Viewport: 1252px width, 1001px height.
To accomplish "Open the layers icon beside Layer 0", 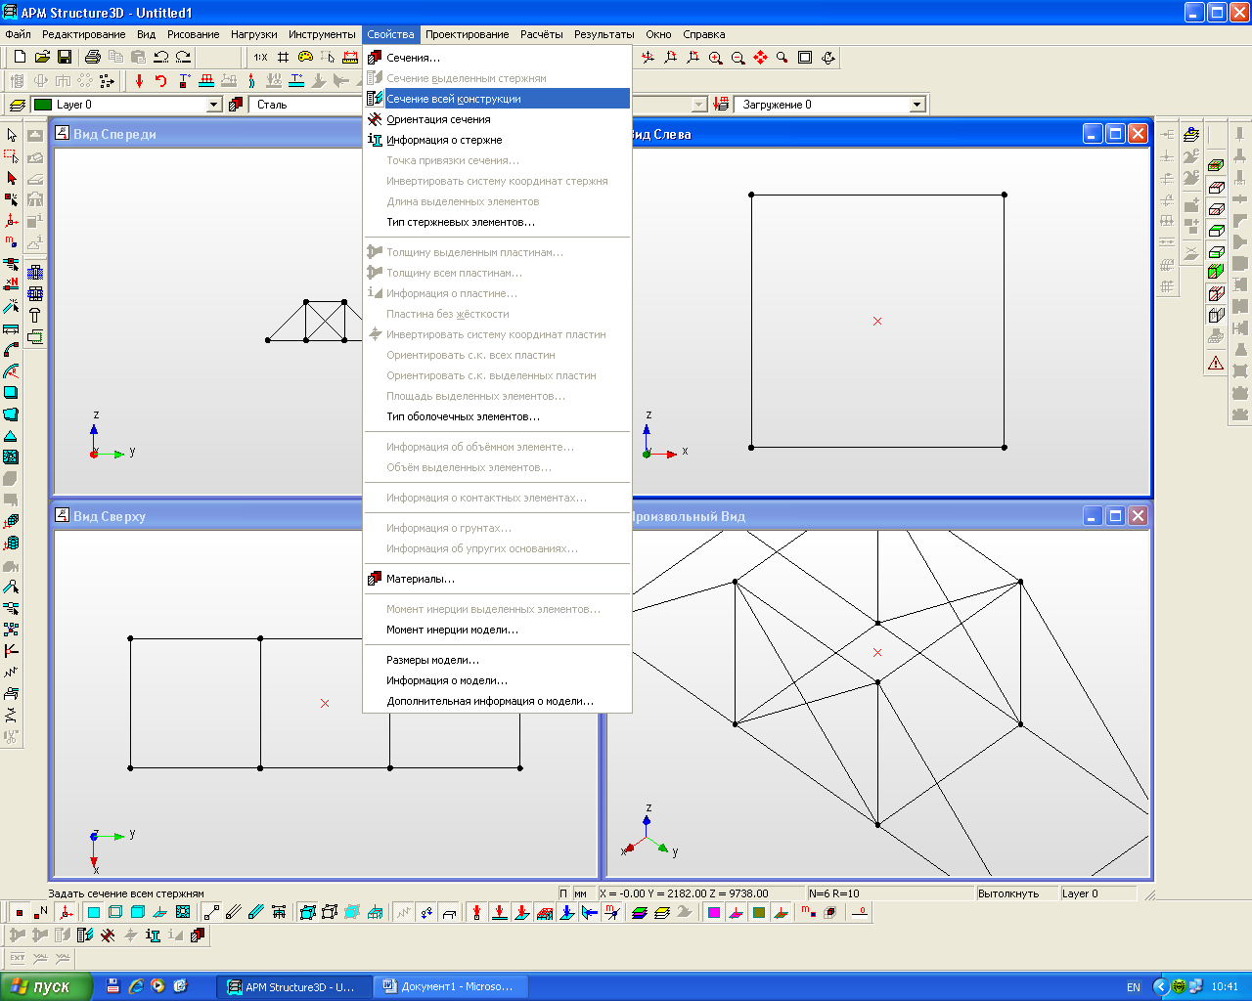I will coord(17,105).
